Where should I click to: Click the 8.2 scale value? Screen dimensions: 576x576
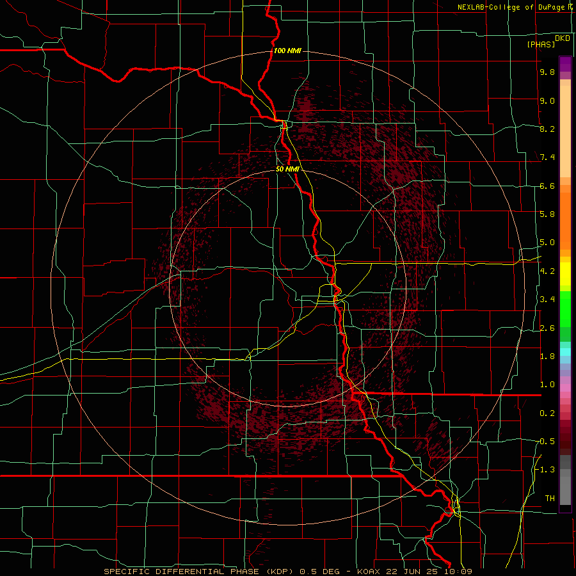pyautogui.click(x=547, y=129)
